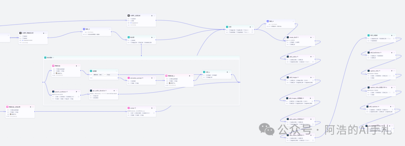Click the cutout node icon
This screenshot has height=146, width=405.
coord(129,108)
